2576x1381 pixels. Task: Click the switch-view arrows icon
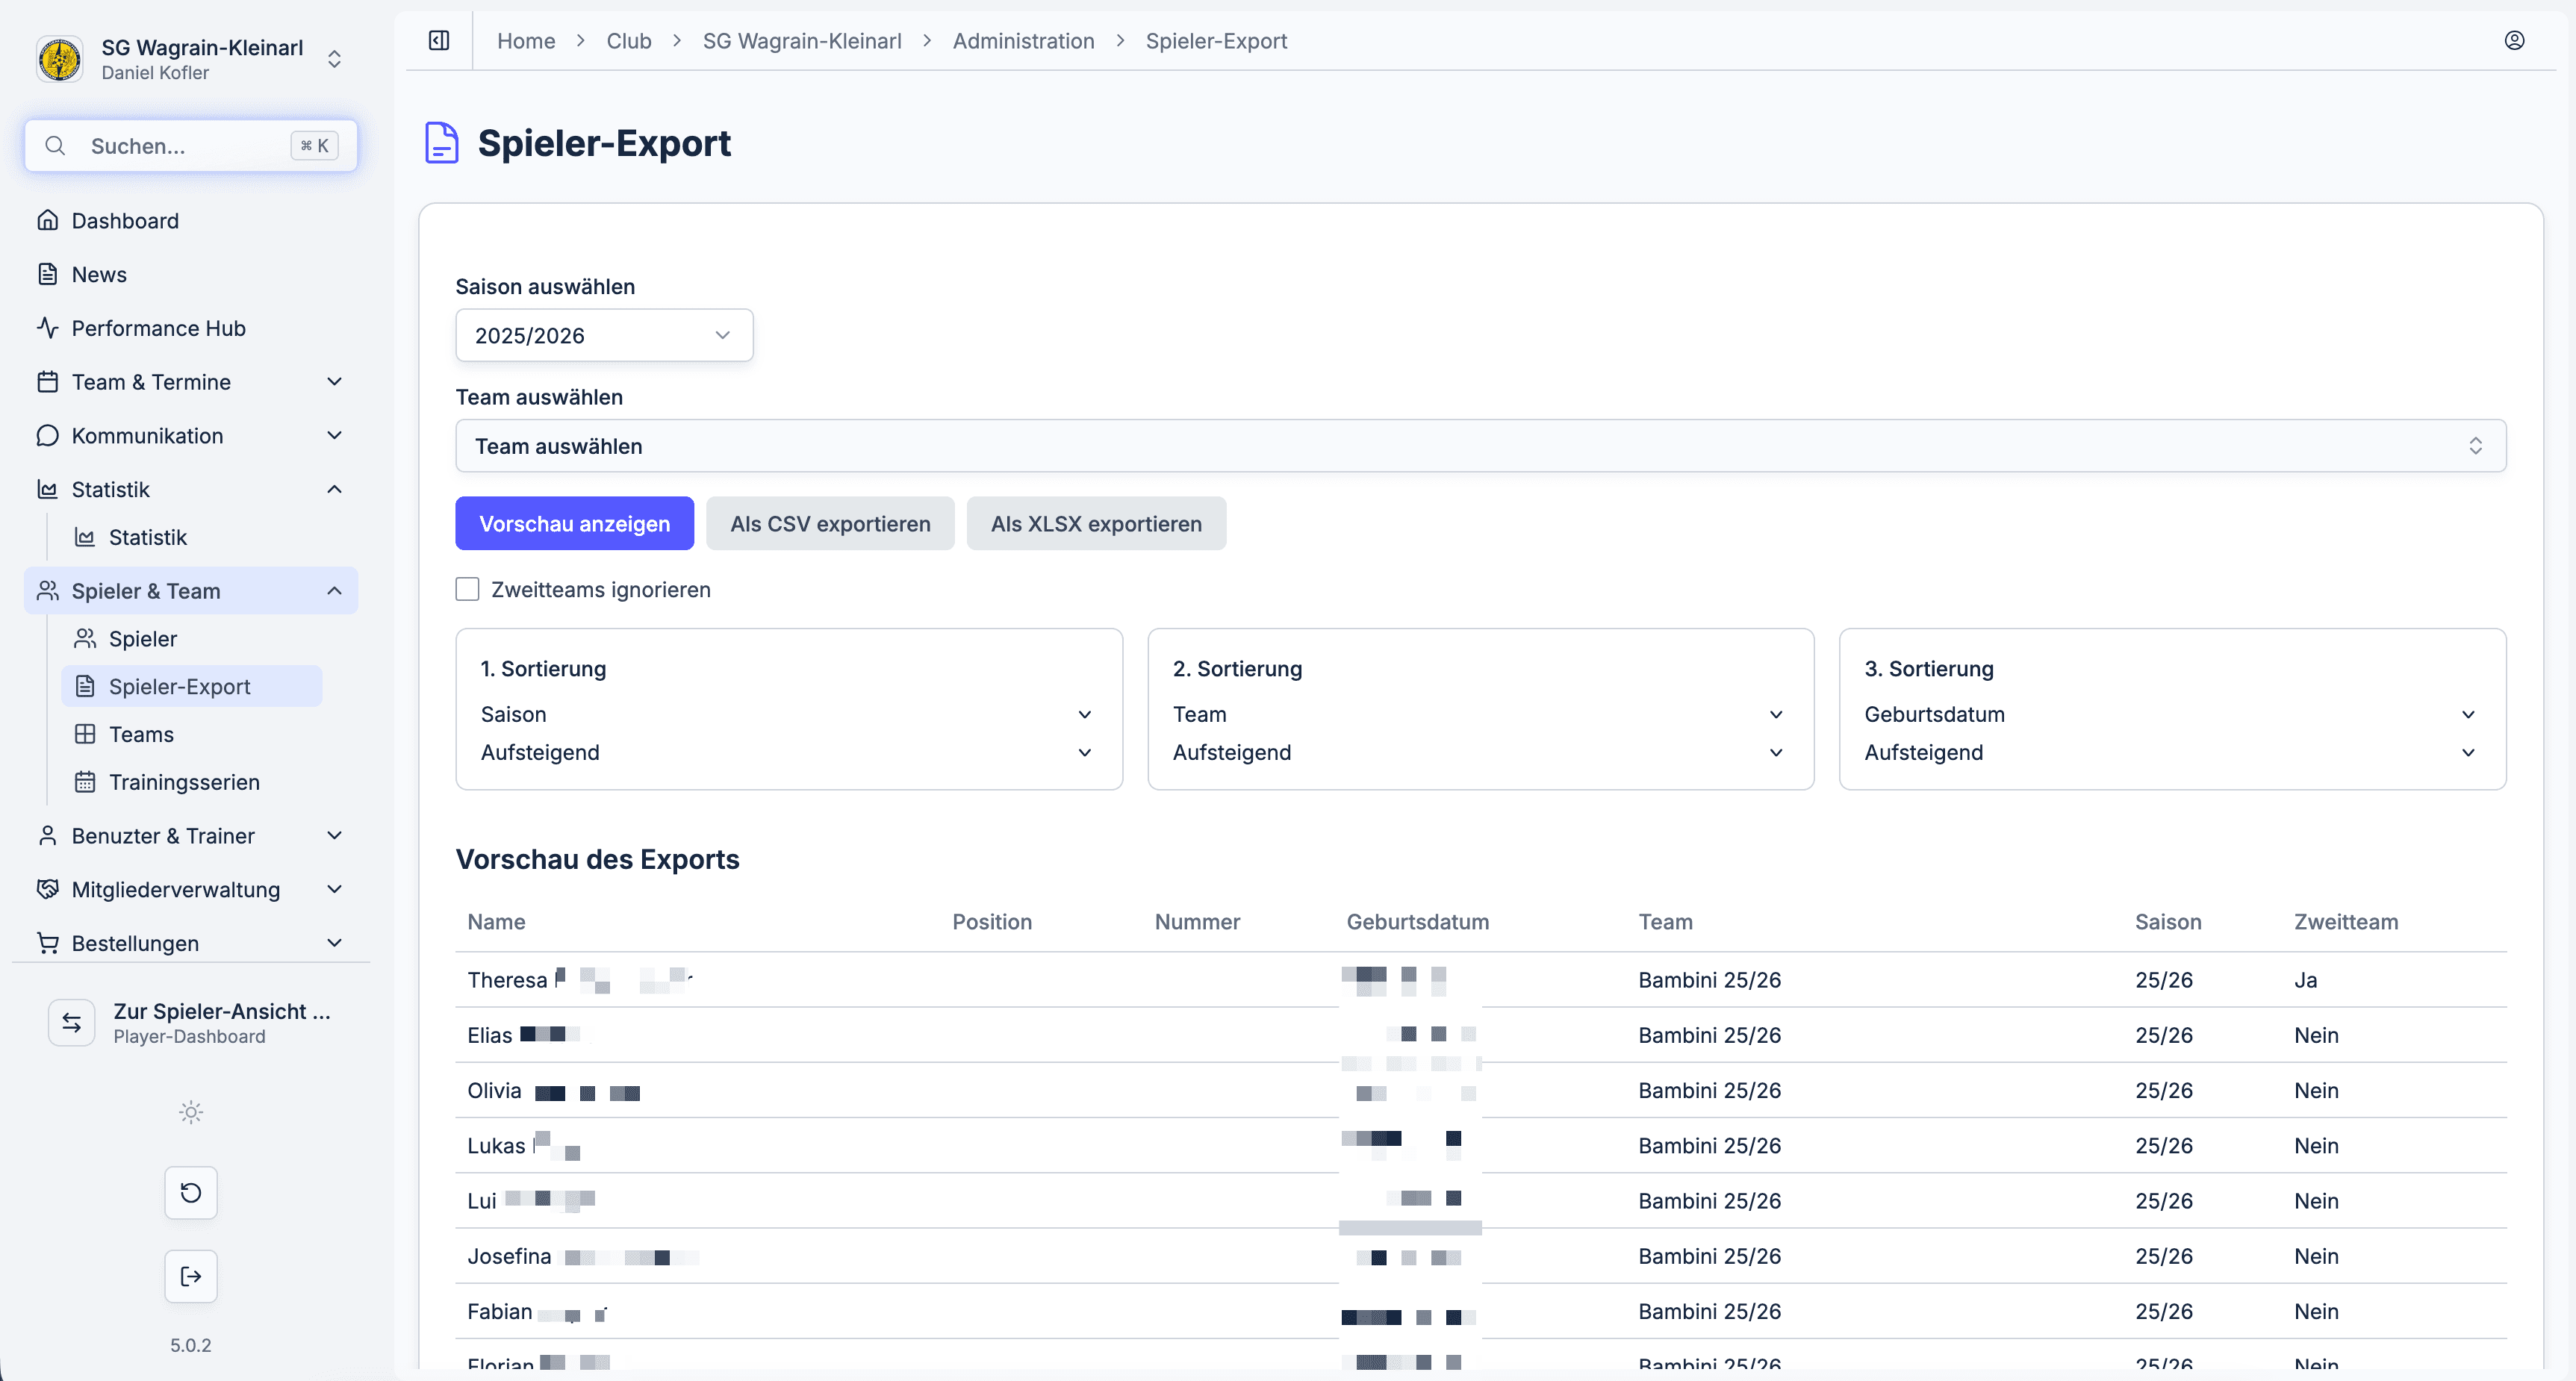point(72,1023)
